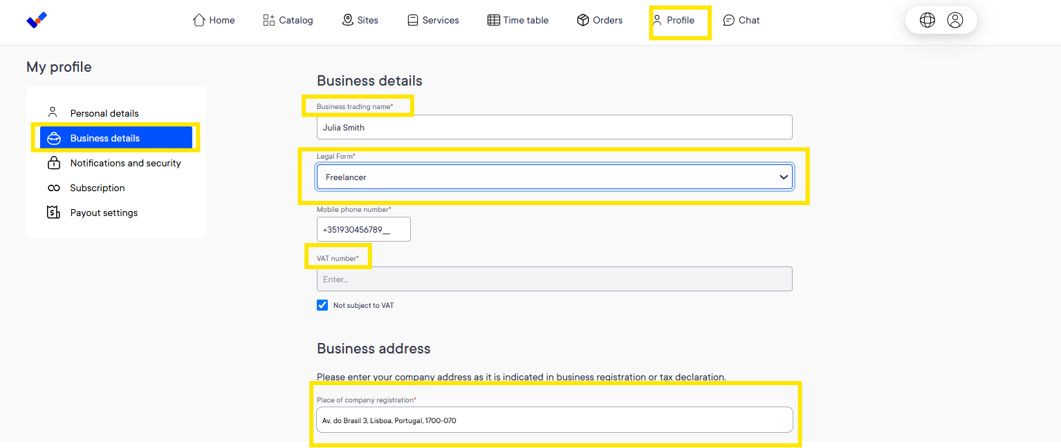Click the Business address heading
This screenshot has width=1061, height=448.
point(373,349)
